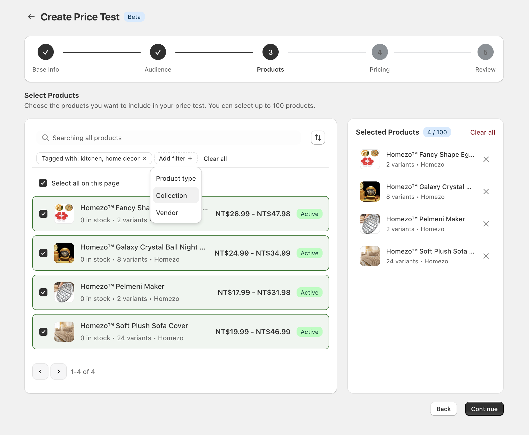
Task: Choose Vendor from the filter menu
Action: click(x=167, y=213)
